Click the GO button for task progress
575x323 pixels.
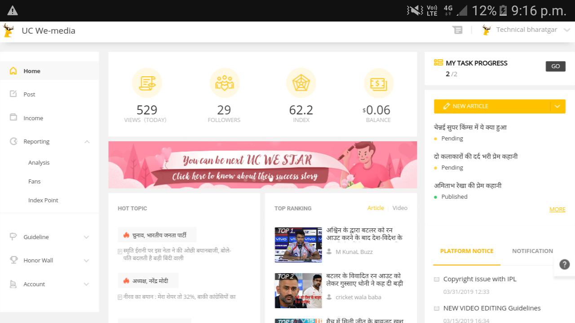555,66
